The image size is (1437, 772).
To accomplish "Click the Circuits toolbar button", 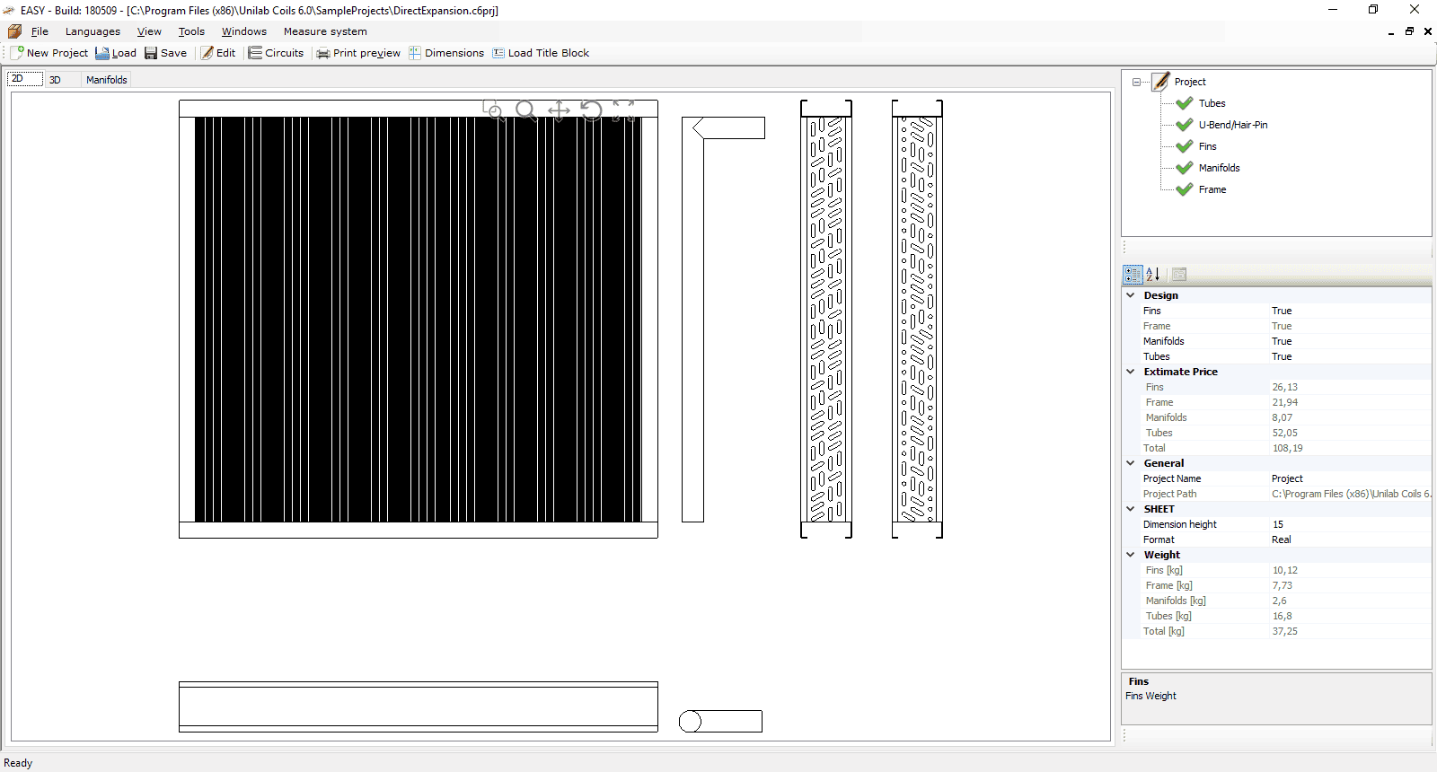I will (277, 53).
